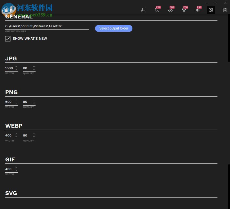Increase JPG width with up stepper arrow
This screenshot has width=230, height=209.
coord(16,67)
